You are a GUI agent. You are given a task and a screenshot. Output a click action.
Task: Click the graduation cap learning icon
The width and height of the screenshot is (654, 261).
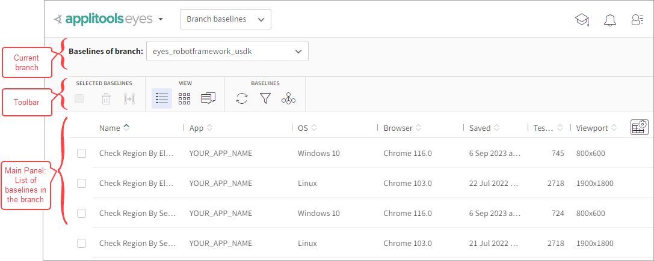tap(582, 20)
